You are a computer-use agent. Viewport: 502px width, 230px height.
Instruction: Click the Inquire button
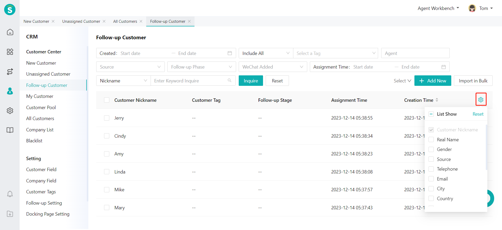tap(251, 81)
